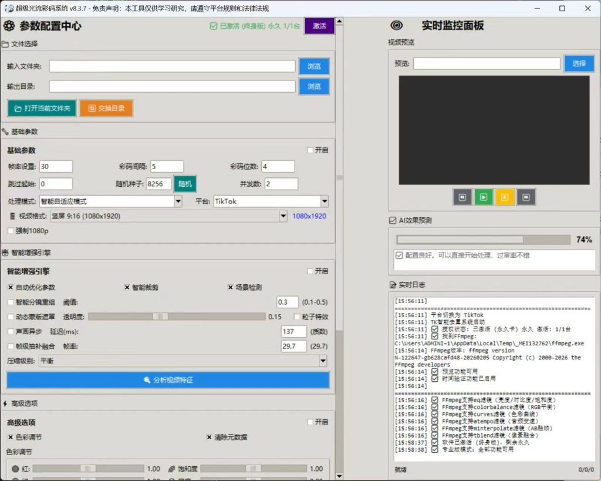Screen dimensions: 601x481
Task: Pause preview using the yellow button
Action: pos(504,197)
